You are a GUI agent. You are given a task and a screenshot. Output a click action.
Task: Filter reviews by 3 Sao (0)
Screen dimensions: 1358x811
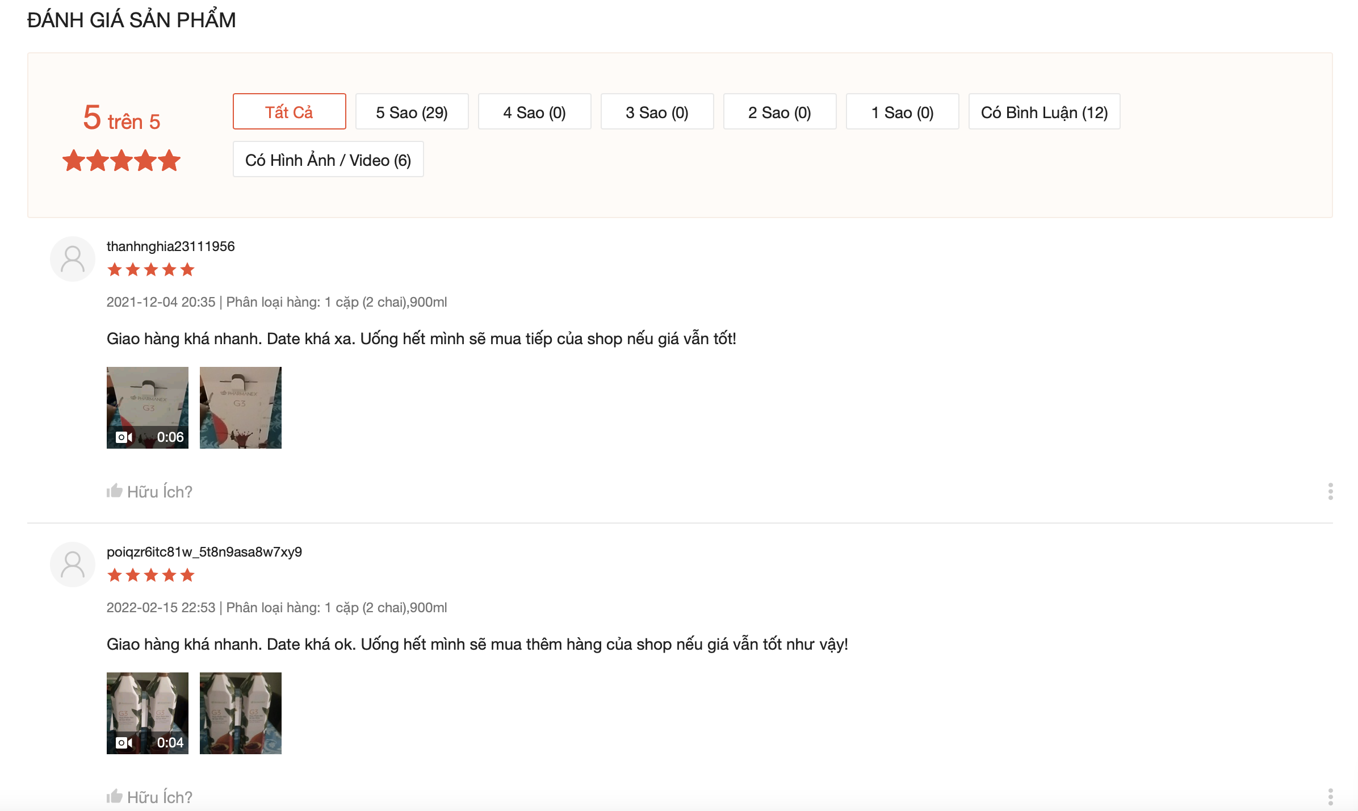pos(657,112)
